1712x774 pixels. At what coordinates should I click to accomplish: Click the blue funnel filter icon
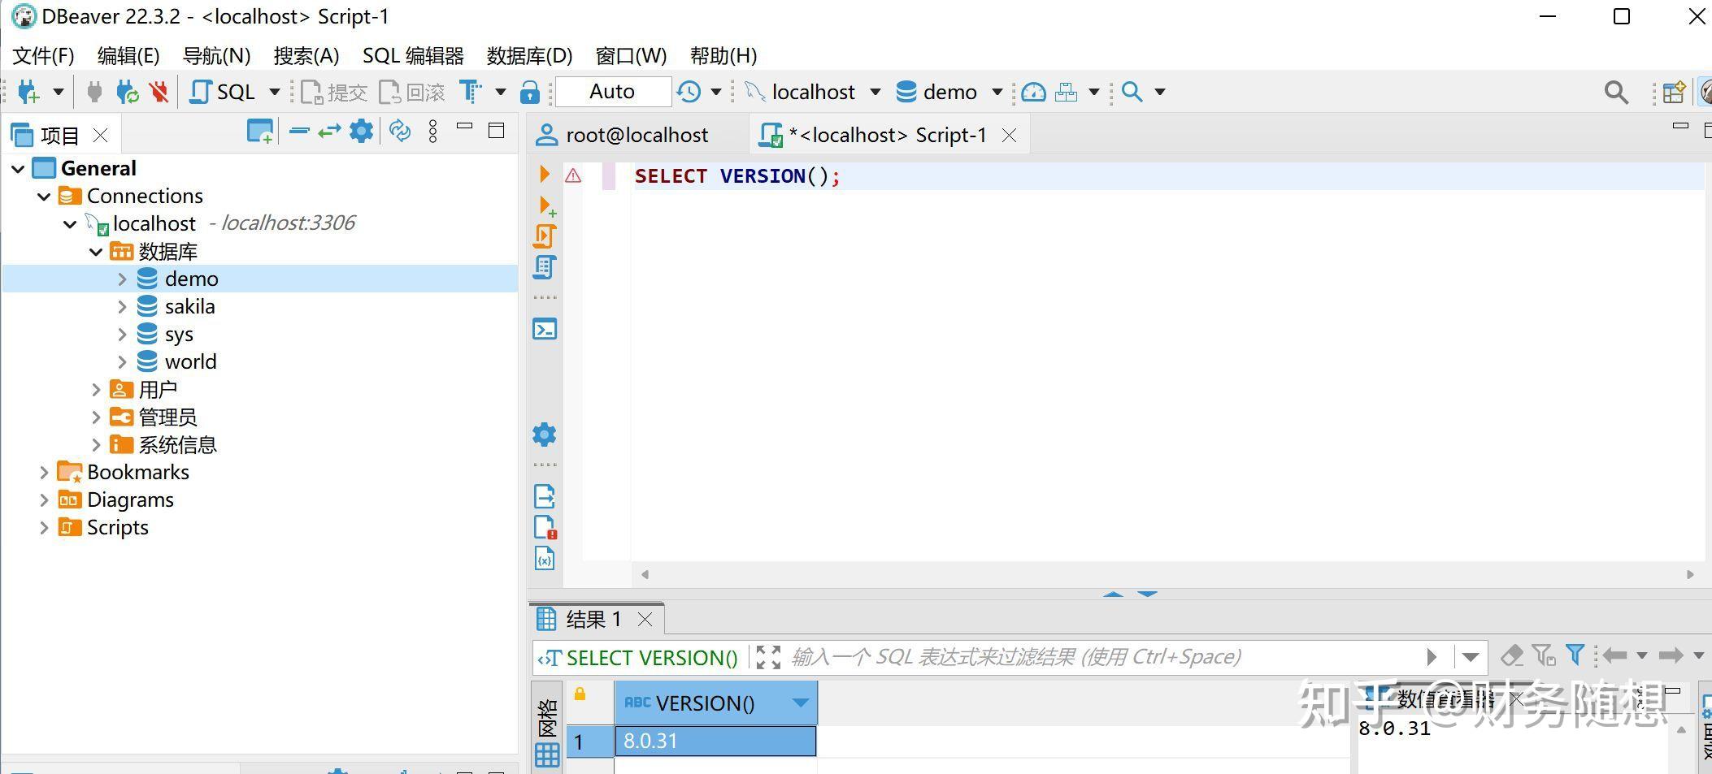point(1576,655)
